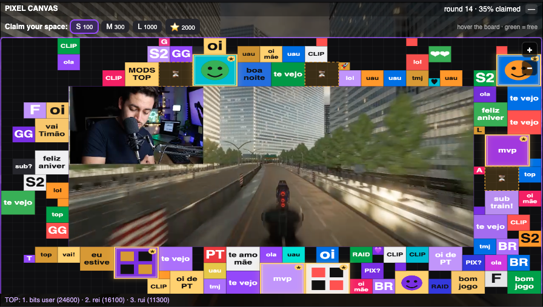Zoom in with the plus button
The height and width of the screenshot is (307, 543).
(529, 50)
